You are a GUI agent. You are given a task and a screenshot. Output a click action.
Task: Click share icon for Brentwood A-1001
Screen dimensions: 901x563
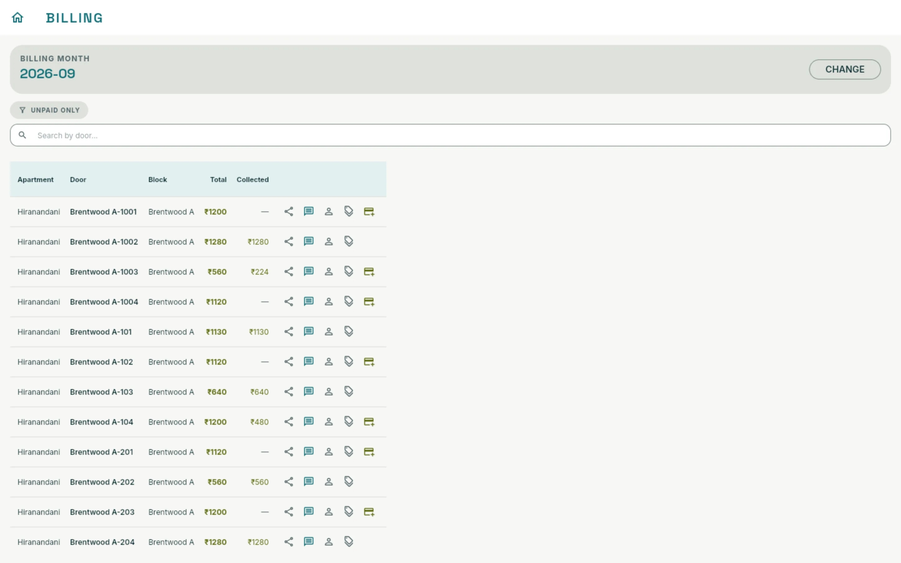tap(288, 211)
